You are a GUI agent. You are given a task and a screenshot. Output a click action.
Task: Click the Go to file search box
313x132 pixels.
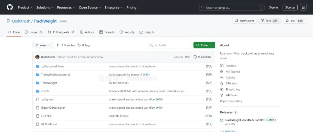click(169, 45)
